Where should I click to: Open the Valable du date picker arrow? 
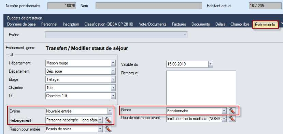pos(210,64)
